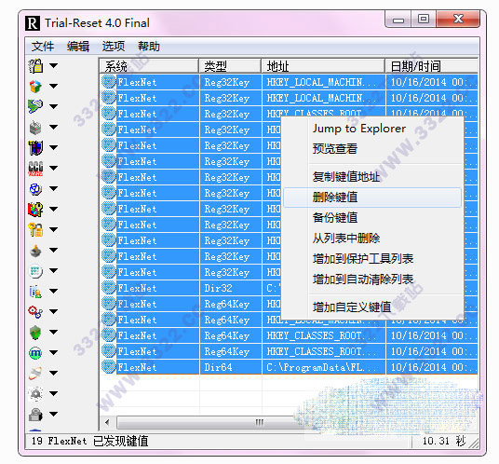
Task: Click the green circle 'm' icon
Action: tap(35, 353)
